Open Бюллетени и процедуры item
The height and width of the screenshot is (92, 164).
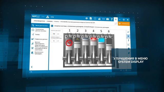(37, 53)
